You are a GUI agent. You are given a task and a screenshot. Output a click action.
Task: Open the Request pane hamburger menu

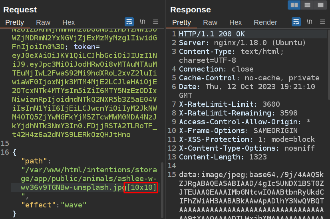coord(156,22)
